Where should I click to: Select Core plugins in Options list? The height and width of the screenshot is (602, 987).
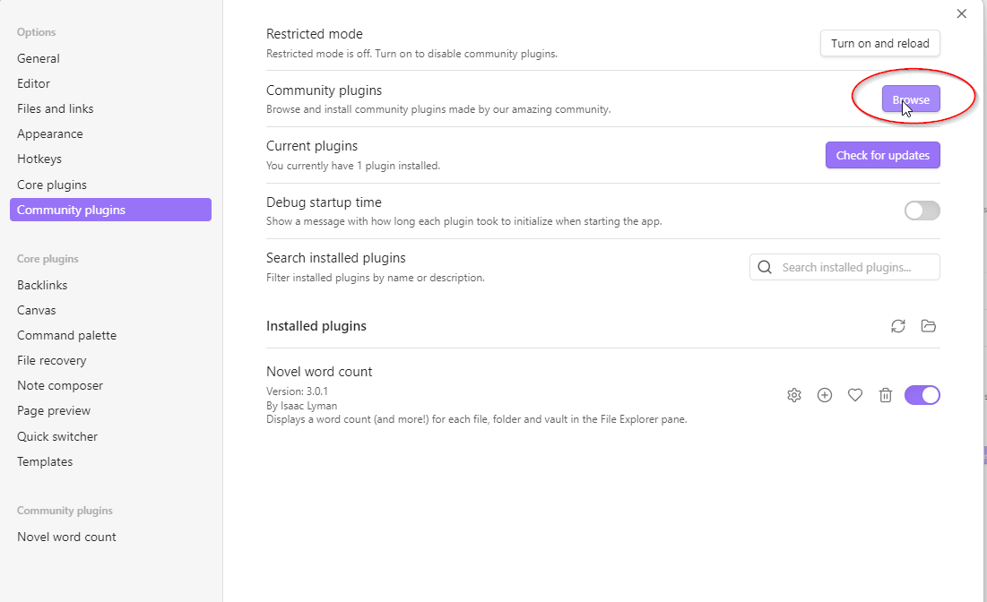tap(52, 185)
